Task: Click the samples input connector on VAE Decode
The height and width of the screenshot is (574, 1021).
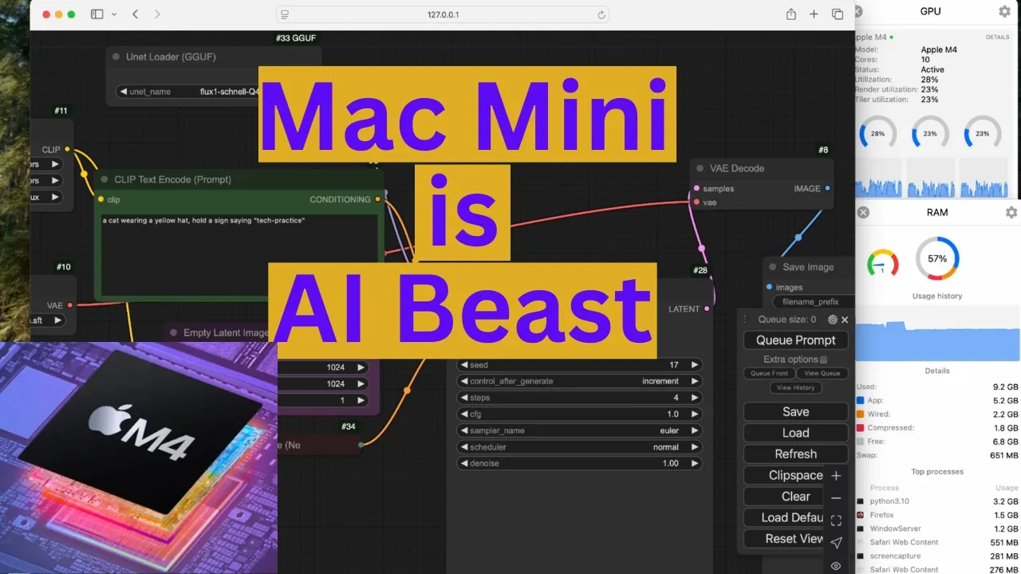Action: pyautogui.click(x=696, y=188)
